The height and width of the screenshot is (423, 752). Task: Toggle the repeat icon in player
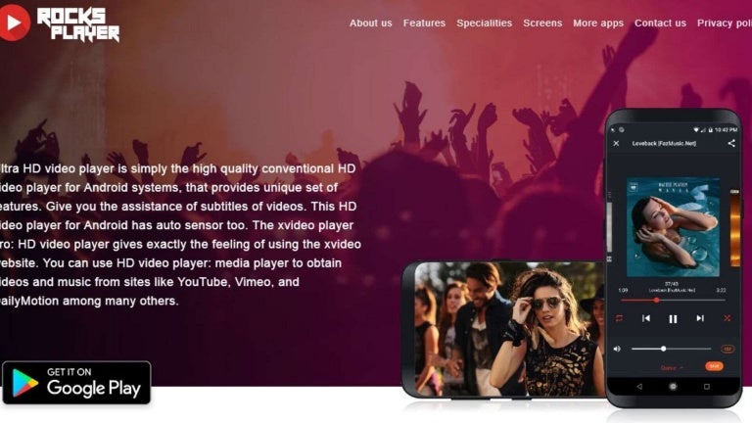point(619,318)
